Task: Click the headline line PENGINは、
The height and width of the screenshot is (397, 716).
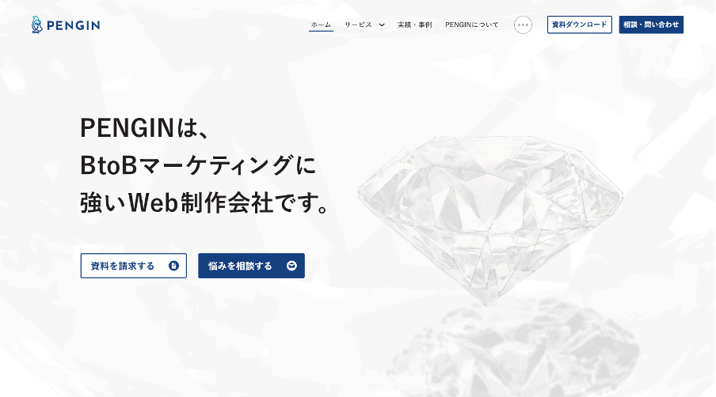Action: [145, 127]
